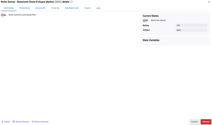Select the State Variables heading
This screenshot has width=212, height=125.
pyautogui.click(x=151, y=40)
